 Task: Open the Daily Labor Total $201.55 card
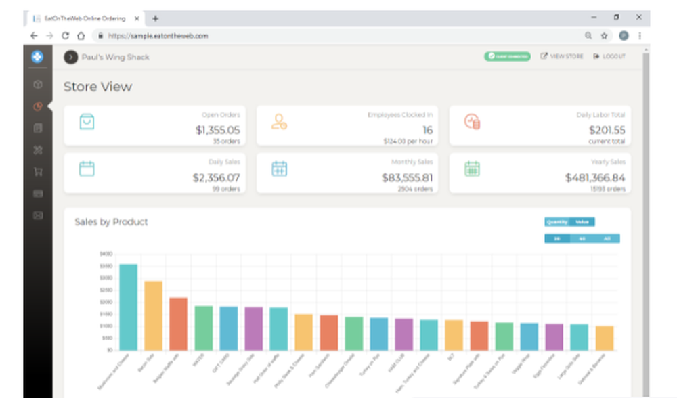(540, 125)
